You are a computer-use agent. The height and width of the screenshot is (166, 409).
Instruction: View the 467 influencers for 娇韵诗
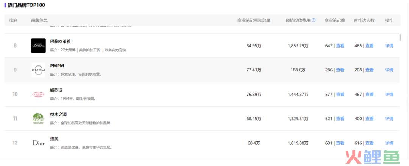[x=369, y=94]
